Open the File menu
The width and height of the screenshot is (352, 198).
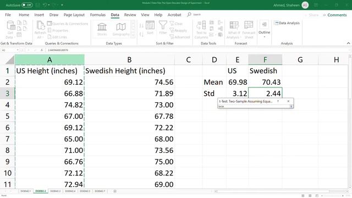click(x=8, y=15)
